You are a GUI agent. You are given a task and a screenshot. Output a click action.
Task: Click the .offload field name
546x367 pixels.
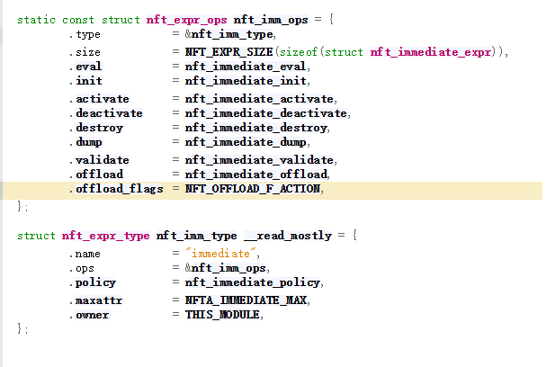[99, 175]
